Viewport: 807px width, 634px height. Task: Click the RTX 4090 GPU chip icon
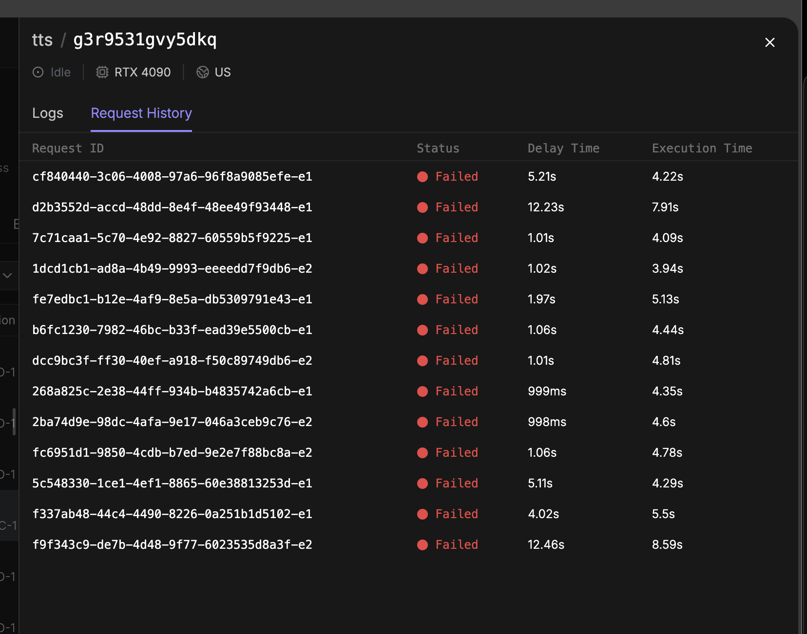click(x=102, y=73)
